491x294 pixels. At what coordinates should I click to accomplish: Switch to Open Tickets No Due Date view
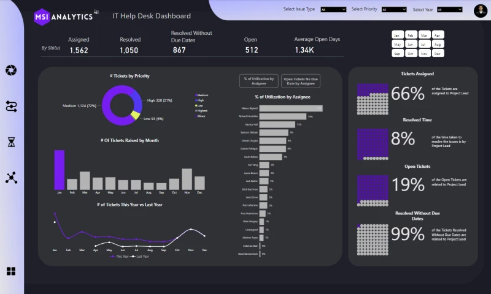click(301, 81)
